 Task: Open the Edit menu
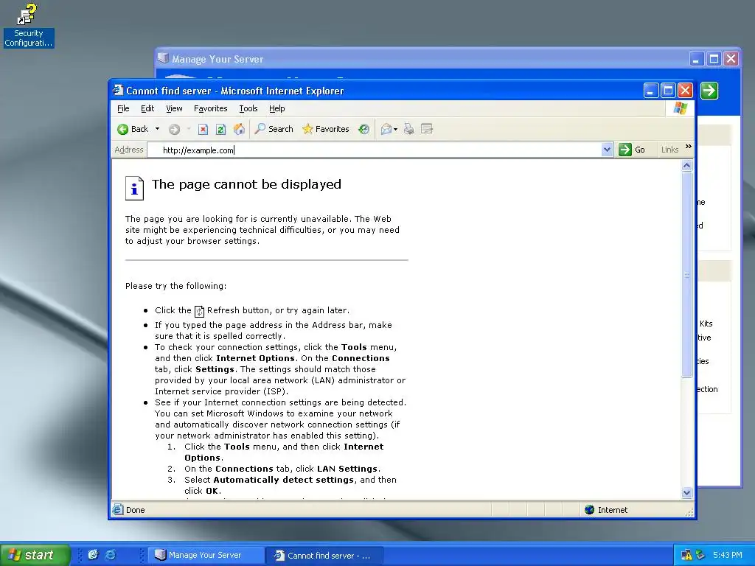pyautogui.click(x=147, y=108)
